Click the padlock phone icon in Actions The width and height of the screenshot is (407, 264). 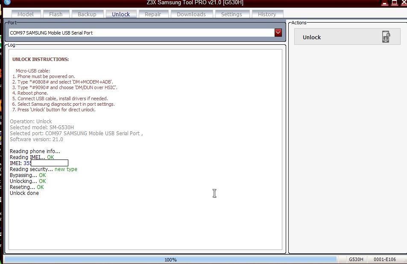tap(386, 37)
